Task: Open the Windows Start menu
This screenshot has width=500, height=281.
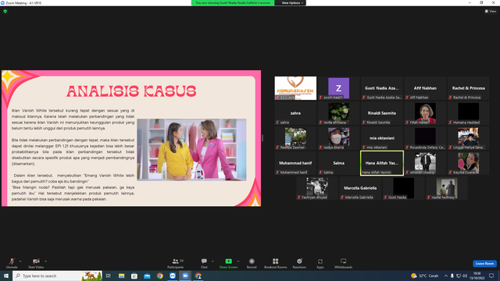Action: (6, 276)
